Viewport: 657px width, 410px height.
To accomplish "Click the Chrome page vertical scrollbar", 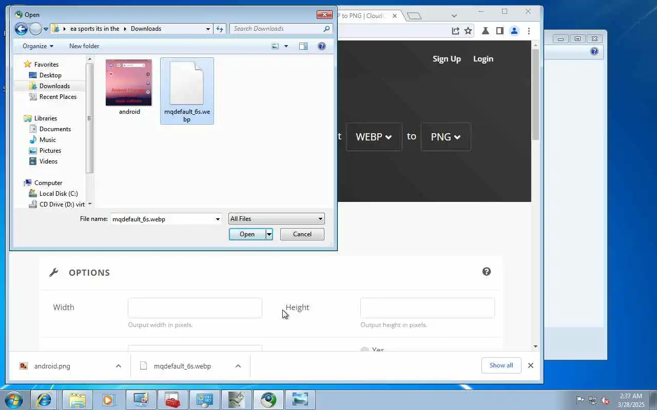I will 535,94.
